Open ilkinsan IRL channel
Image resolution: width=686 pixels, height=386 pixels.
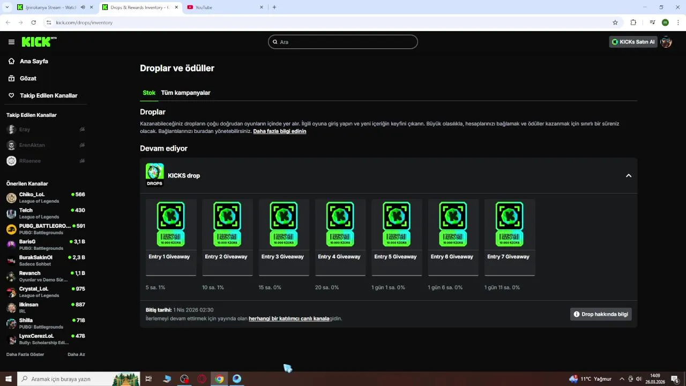tap(46, 307)
